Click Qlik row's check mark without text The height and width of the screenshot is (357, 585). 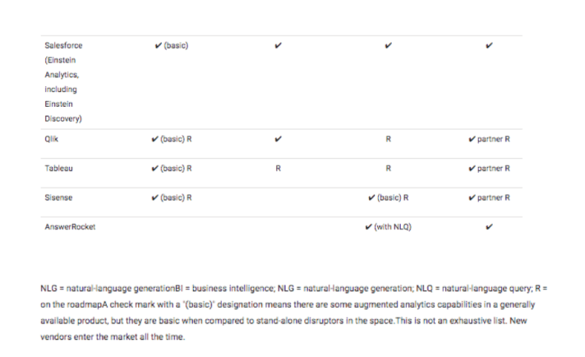[279, 138]
